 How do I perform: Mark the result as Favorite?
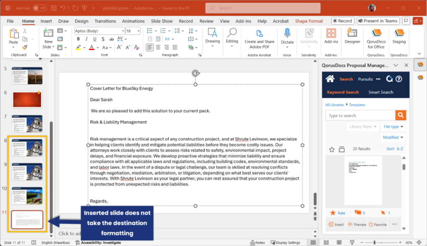tap(378, 224)
